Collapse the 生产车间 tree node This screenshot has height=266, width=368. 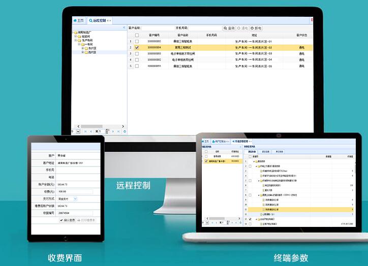coord(76,40)
